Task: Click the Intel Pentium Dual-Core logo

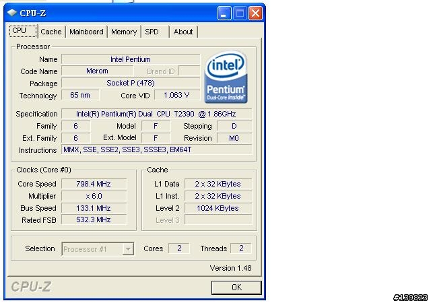Action: click(x=226, y=77)
